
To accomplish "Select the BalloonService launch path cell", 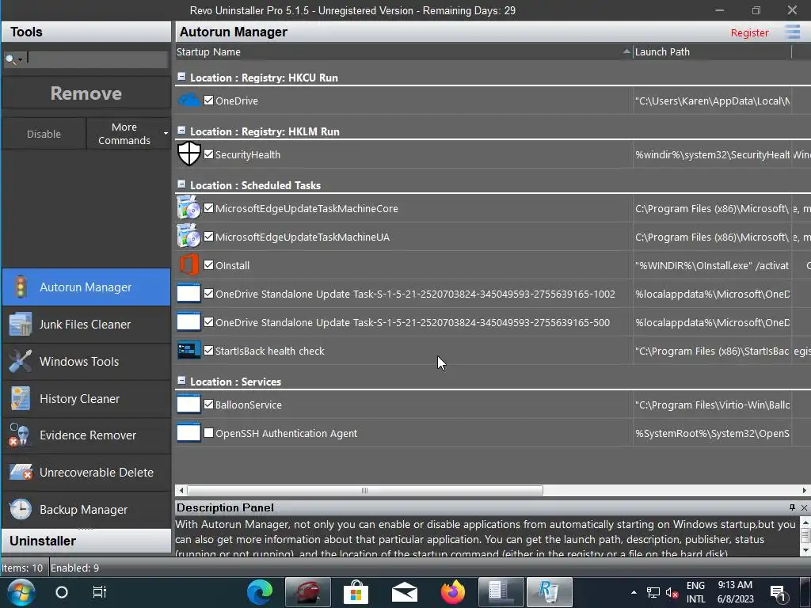I will pos(712,405).
